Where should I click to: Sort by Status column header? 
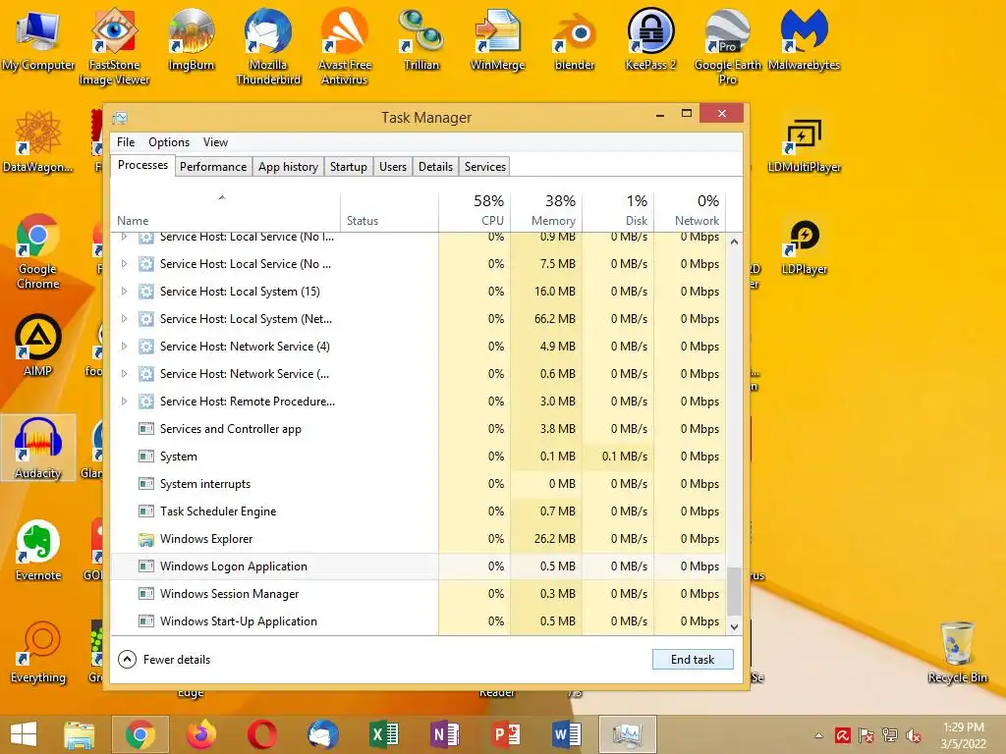pyautogui.click(x=389, y=210)
